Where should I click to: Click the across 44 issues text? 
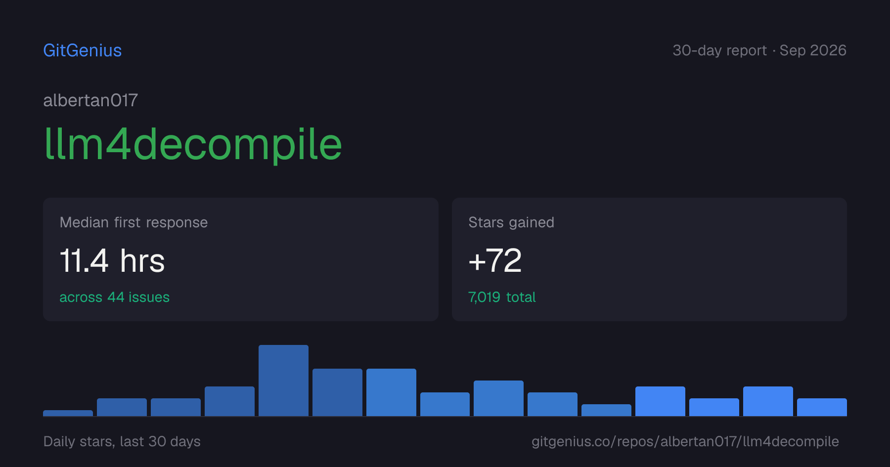click(x=114, y=297)
